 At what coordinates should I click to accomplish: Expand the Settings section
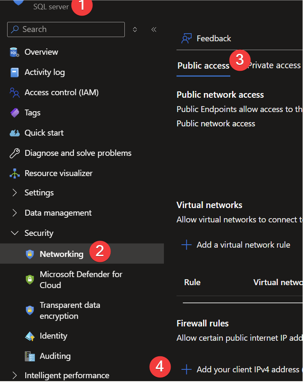pos(15,193)
